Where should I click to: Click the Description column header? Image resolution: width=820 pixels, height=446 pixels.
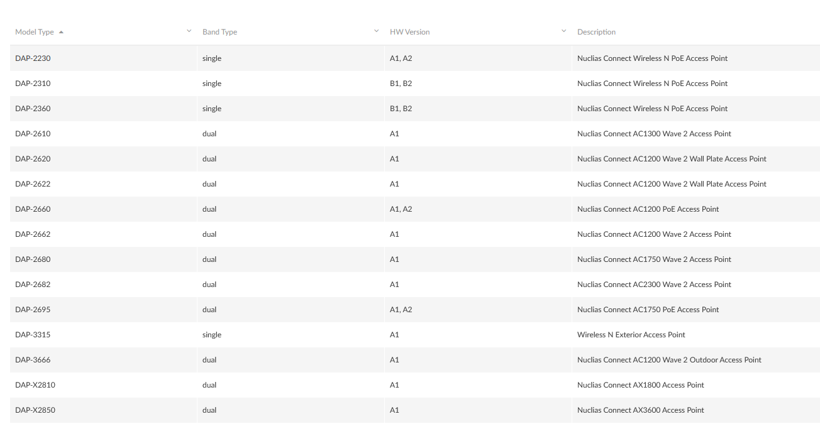point(596,32)
